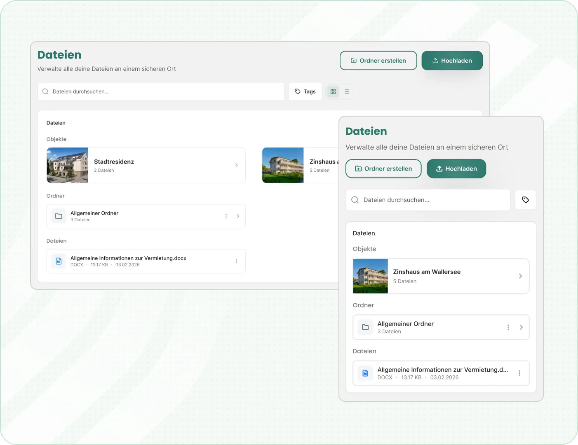The image size is (578, 445).
Task: Open three-dot menu for mobile docx file
Action: [519, 373]
